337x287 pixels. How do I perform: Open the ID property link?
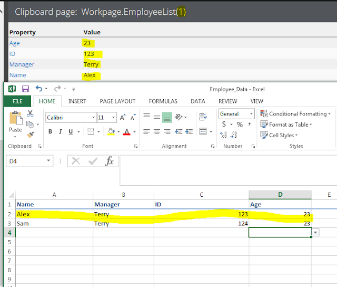(x=12, y=54)
